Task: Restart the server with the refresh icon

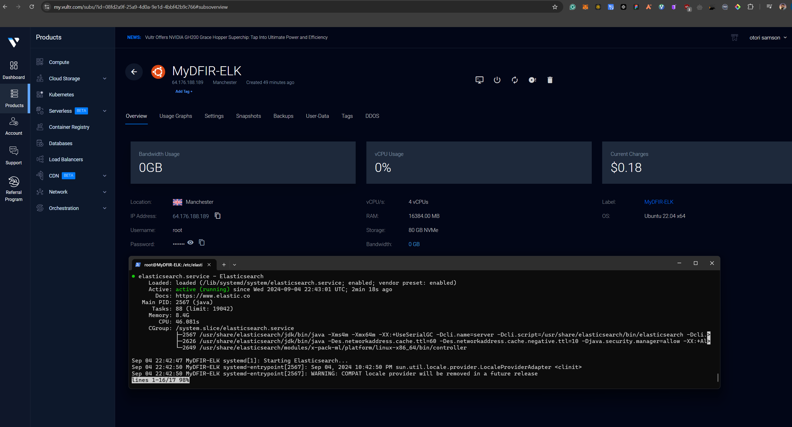Action: coord(515,80)
